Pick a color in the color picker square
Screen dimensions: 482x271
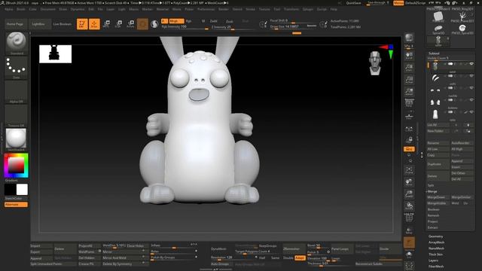click(16, 166)
